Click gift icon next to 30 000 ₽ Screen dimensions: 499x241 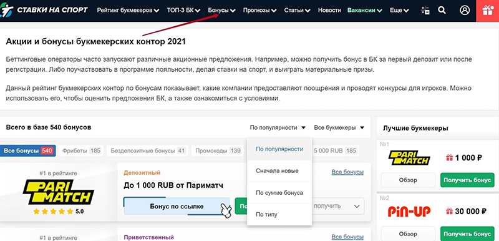click(x=449, y=211)
